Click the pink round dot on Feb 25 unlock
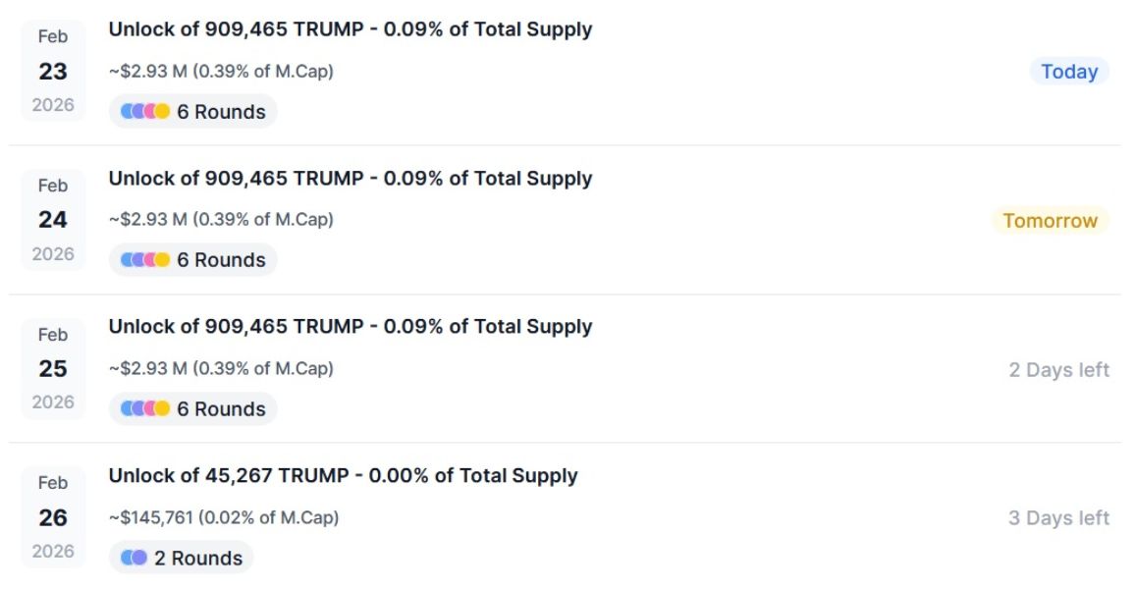Image resolution: width=1135 pixels, height=589 pixels. point(150,408)
